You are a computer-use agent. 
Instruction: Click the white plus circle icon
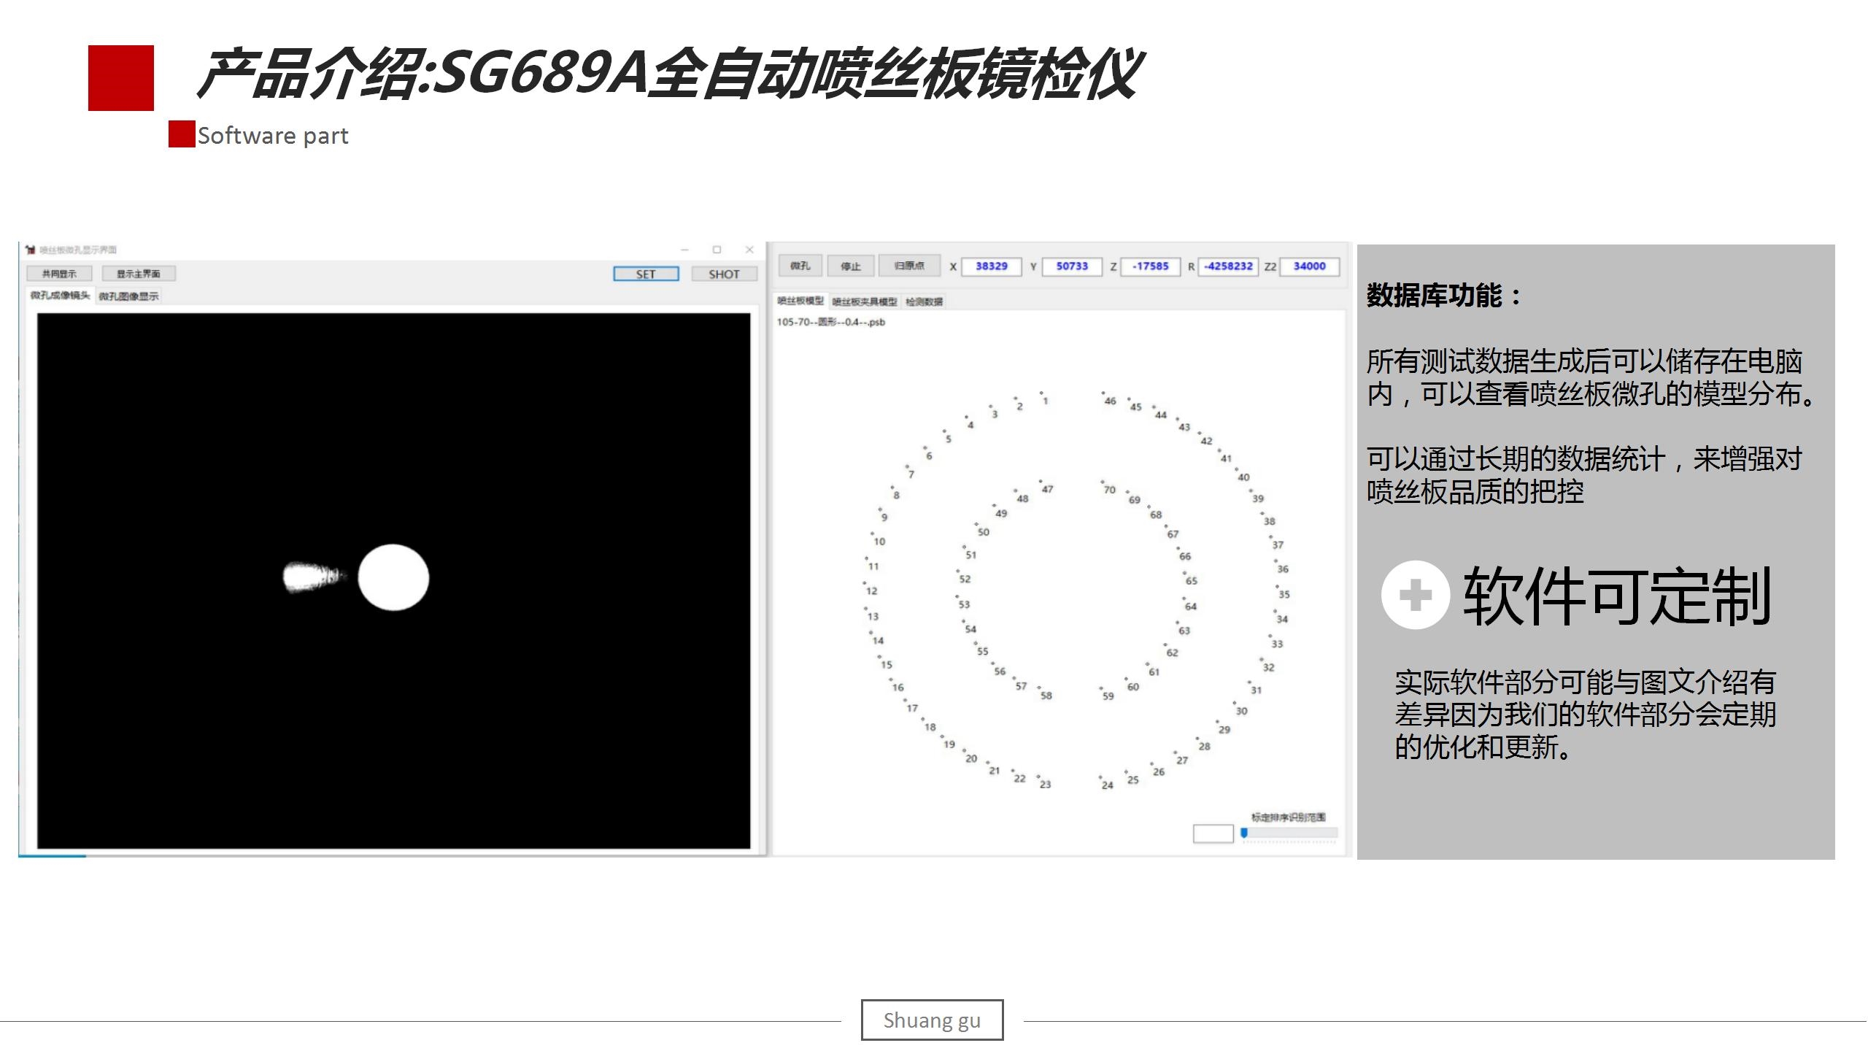[x=1415, y=595]
